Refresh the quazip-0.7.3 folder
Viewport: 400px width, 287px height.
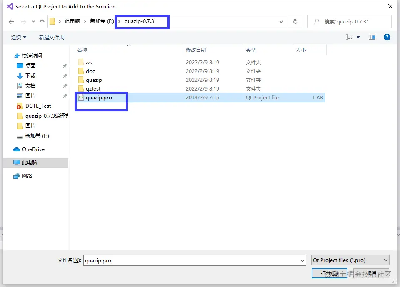(x=295, y=22)
